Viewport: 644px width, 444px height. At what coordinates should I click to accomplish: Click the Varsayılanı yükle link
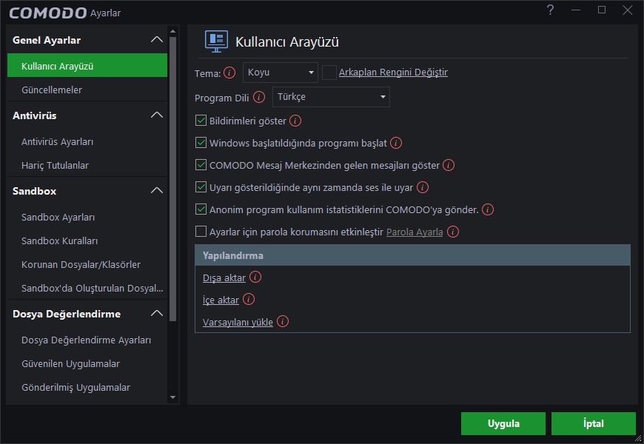point(238,323)
